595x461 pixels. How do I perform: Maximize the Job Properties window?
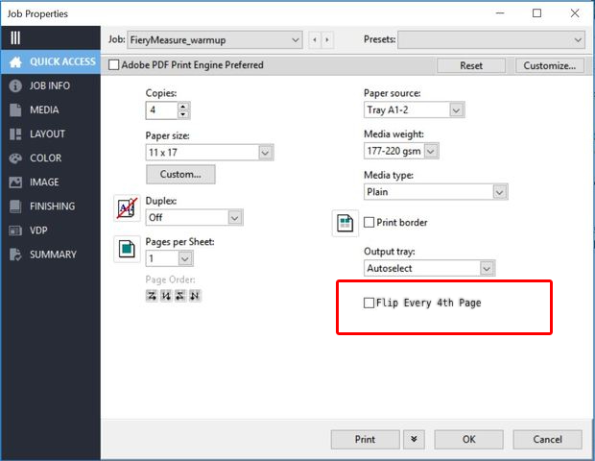pyautogui.click(x=536, y=13)
